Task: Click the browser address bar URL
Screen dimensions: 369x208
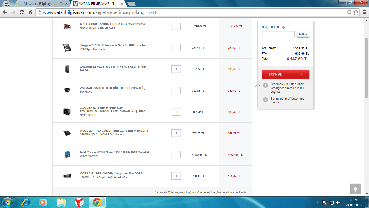Action: point(100,12)
